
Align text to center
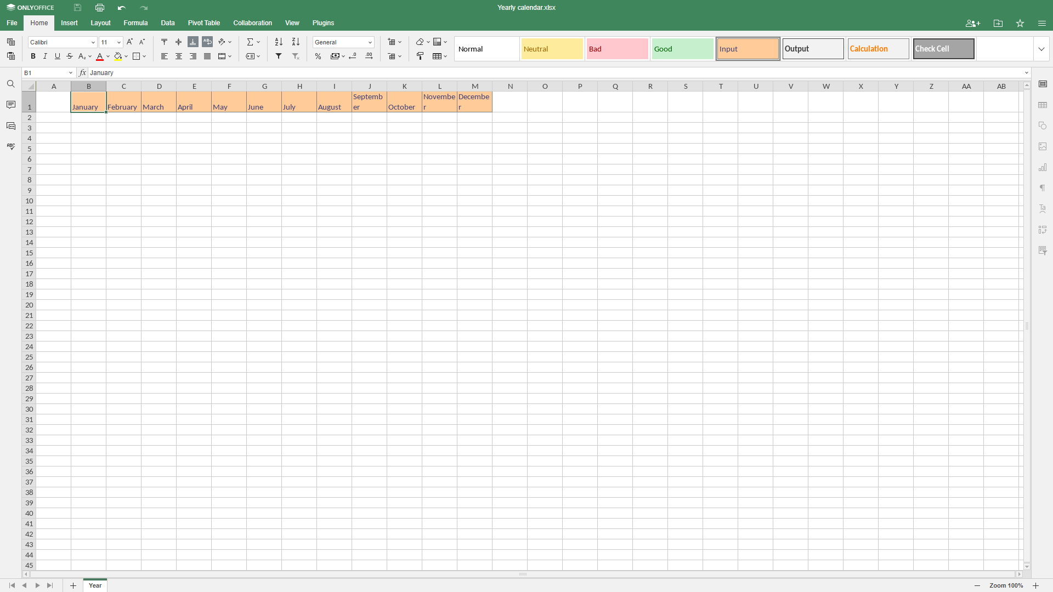tap(179, 56)
